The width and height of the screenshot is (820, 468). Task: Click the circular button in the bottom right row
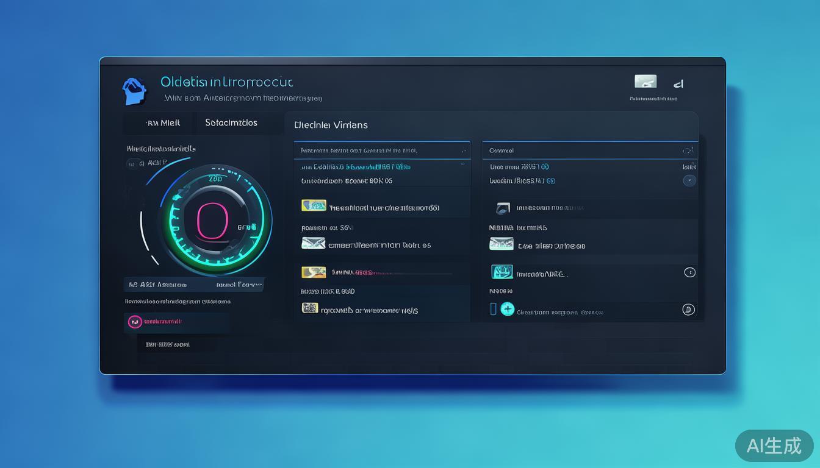click(x=688, y=310)
